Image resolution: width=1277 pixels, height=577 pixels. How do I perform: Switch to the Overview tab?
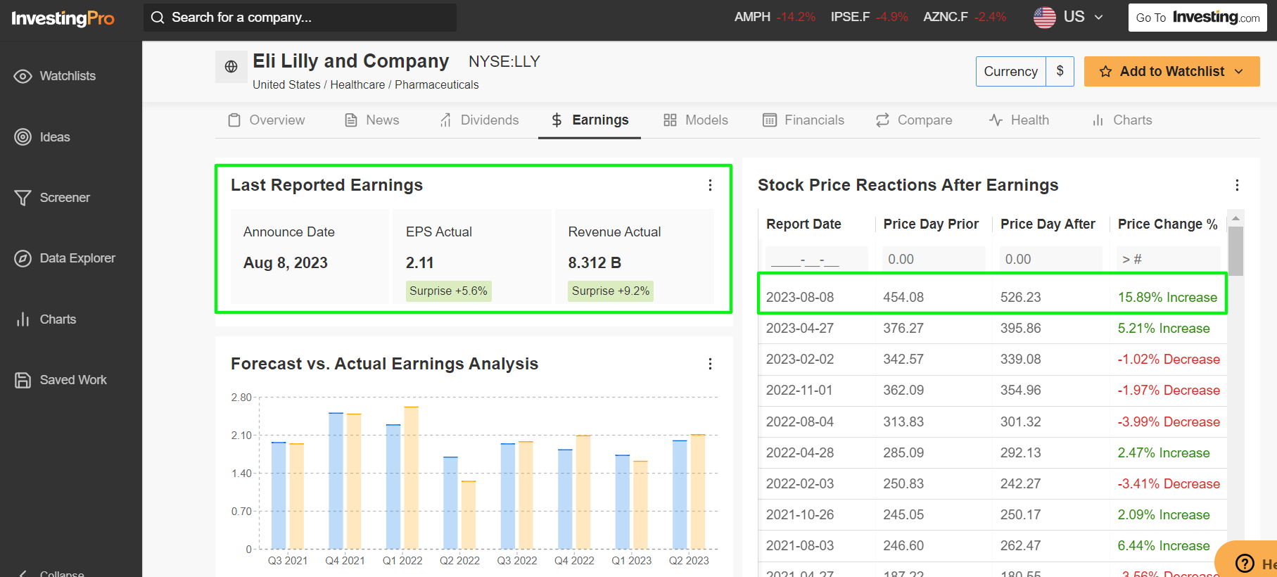point(266,120)
